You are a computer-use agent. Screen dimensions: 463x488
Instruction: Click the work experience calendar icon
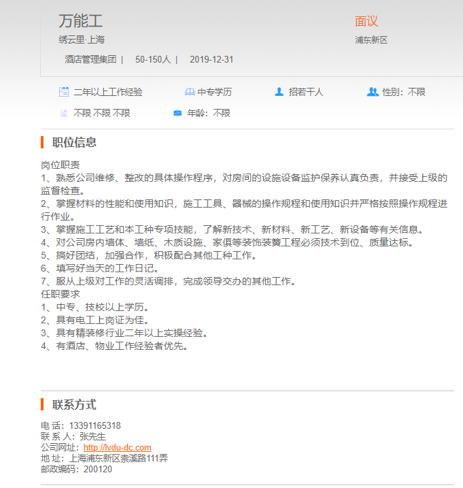(64, 92)
